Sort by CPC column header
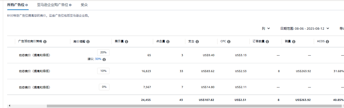The image size is (344, 108). (223, 41)
